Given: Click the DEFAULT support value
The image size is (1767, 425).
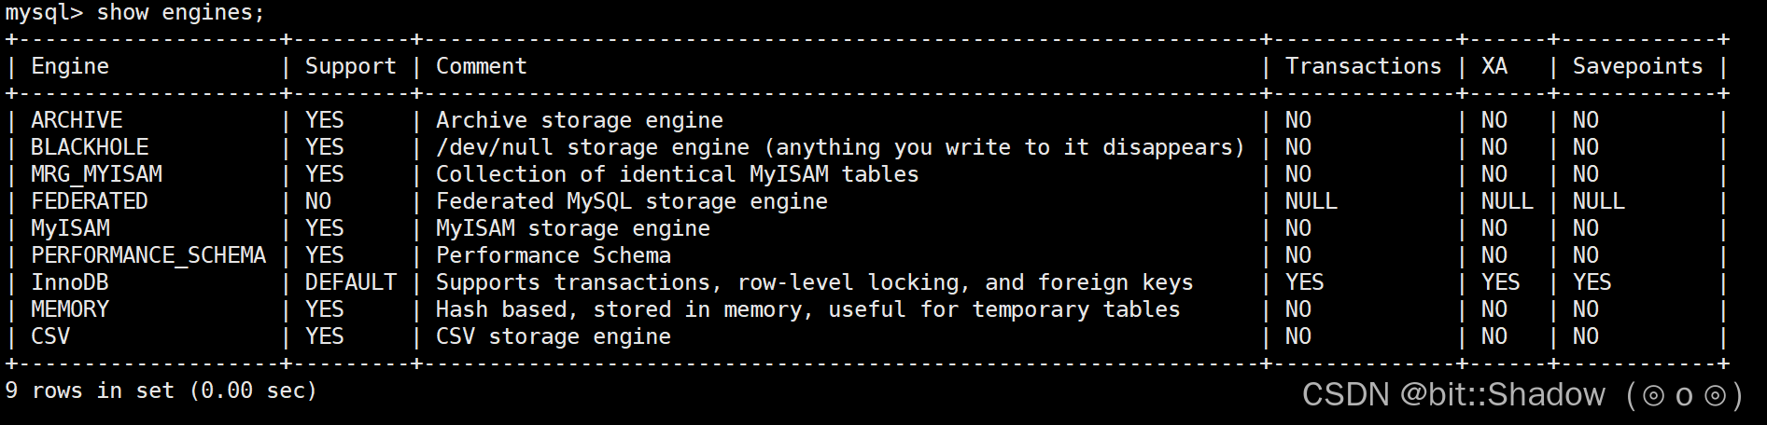Looking at the screenshot, I should 350,282.
